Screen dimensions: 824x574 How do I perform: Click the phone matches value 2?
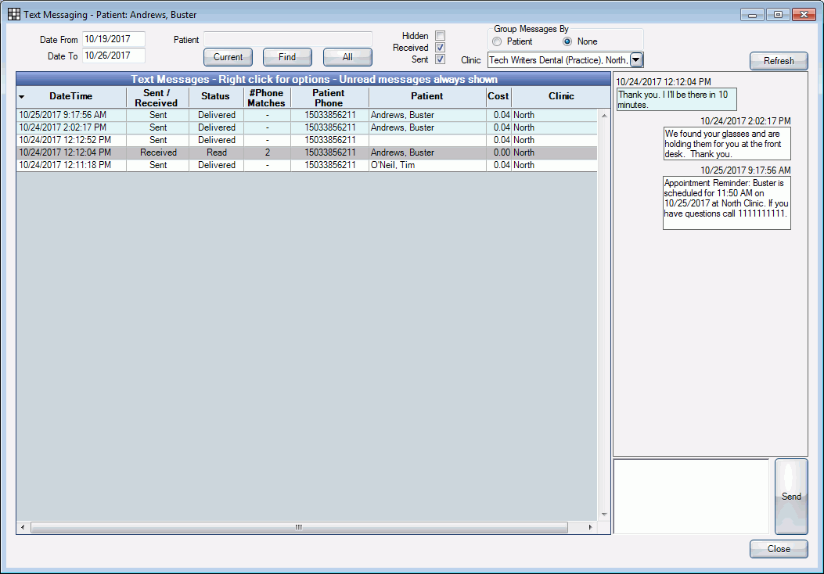click(267, 152)
